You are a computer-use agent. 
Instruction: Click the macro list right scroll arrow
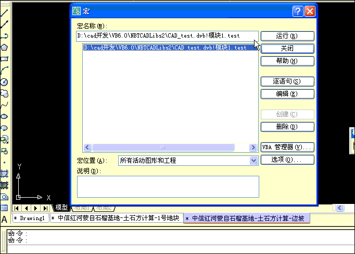pyautogui.click(x=253, y=148)
